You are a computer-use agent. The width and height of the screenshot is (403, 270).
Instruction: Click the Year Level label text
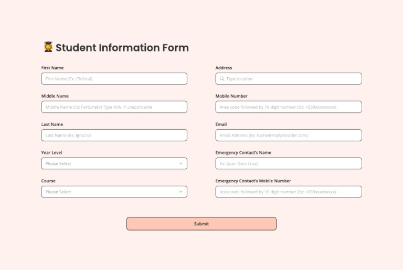(x=52, y=153)
